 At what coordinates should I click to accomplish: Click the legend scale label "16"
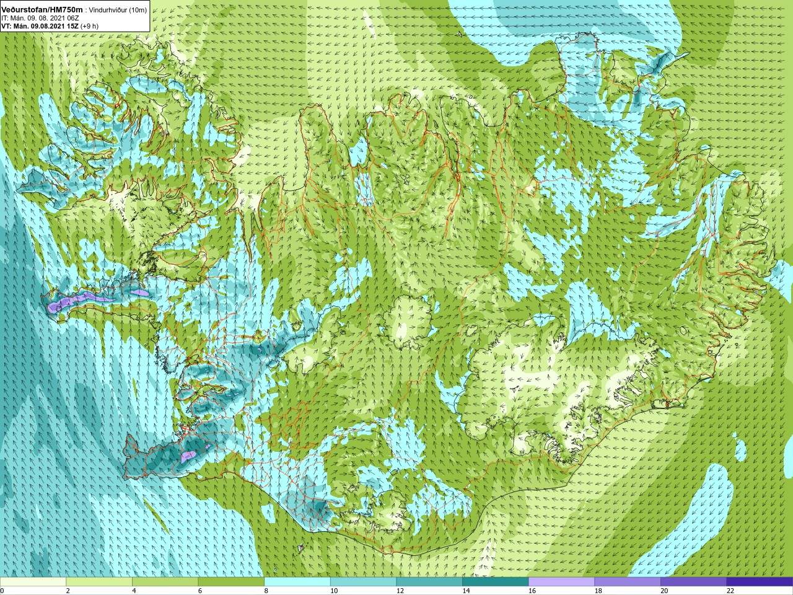tap(532, 591)
